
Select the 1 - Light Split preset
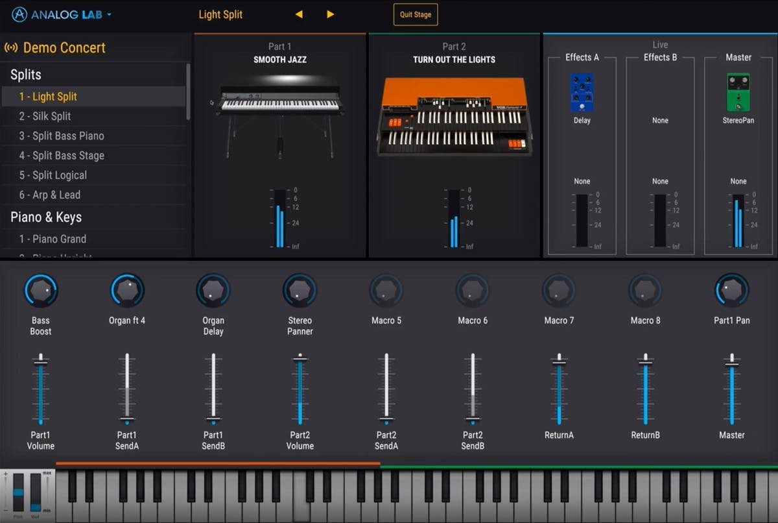pyautogui.click(x=93, y=97)
